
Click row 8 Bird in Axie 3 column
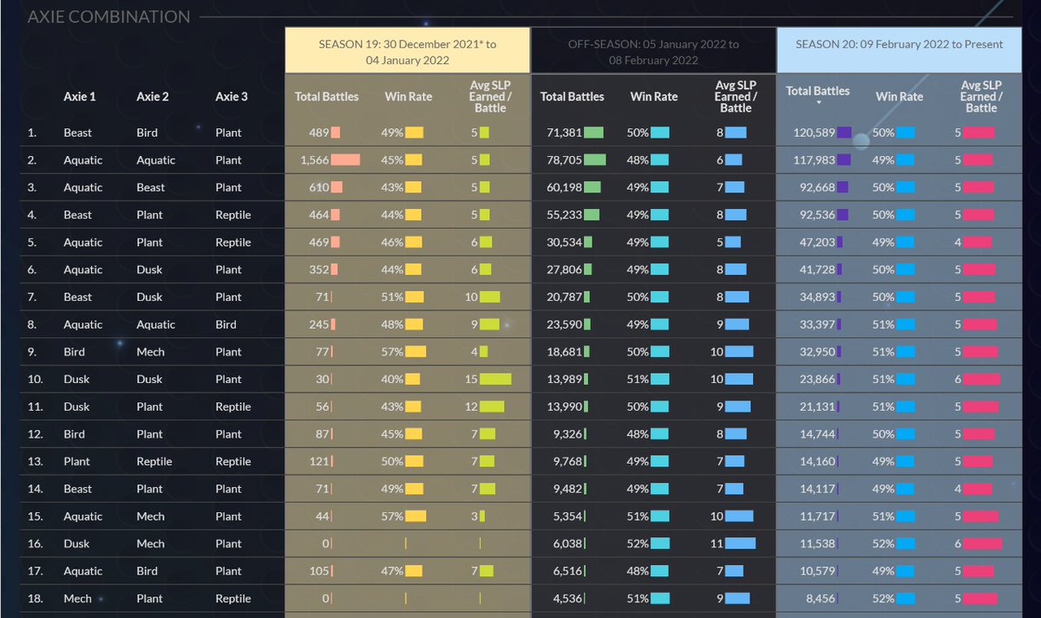click(226, 325)
